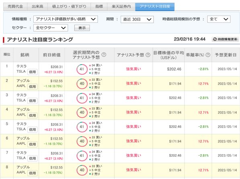The height and width of the screenshot is (179, 240).
Task: Open テスラ TSLA link in rank 7
Action: [x=21, y=155]
